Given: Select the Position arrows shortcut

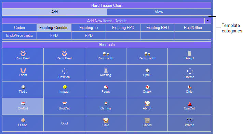Looking at the screenshot, I should point(64,73).
